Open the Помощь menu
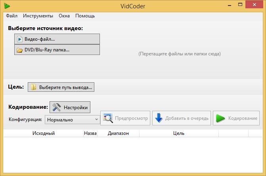Image resolution: width=266 pixels, height=176 pixels. click(85, 16)
